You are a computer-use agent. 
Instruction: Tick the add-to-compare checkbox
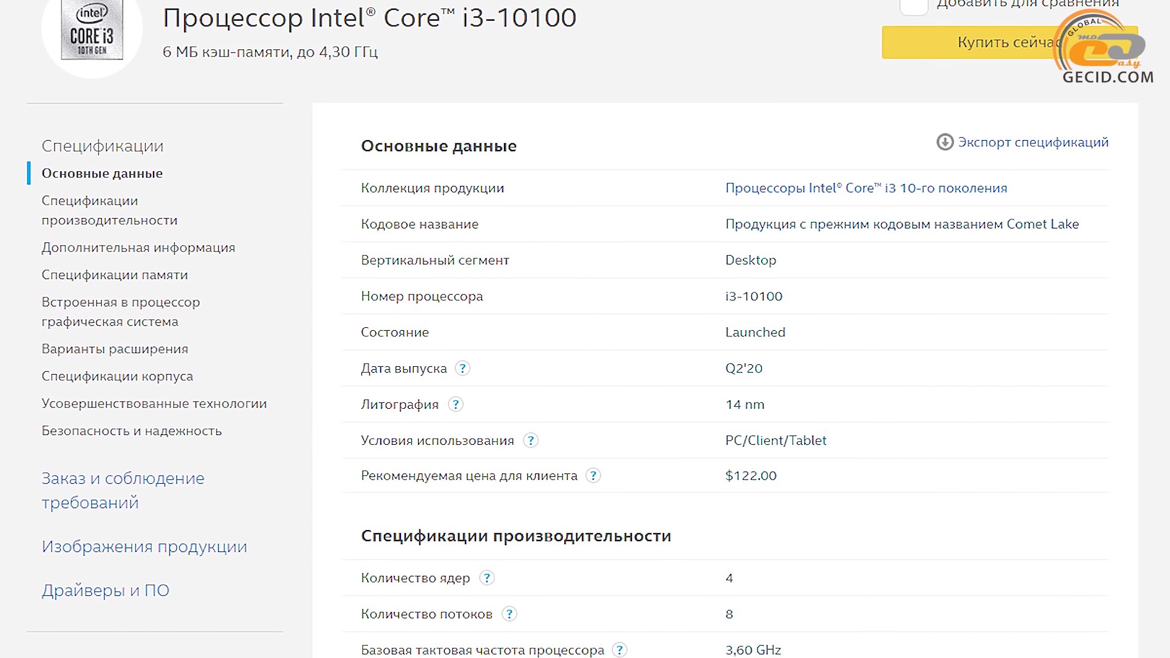pyautogui.click(x=913, y=5)
